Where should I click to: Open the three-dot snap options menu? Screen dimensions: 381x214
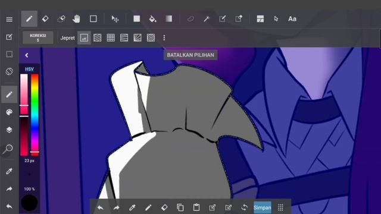pos(164,38)
